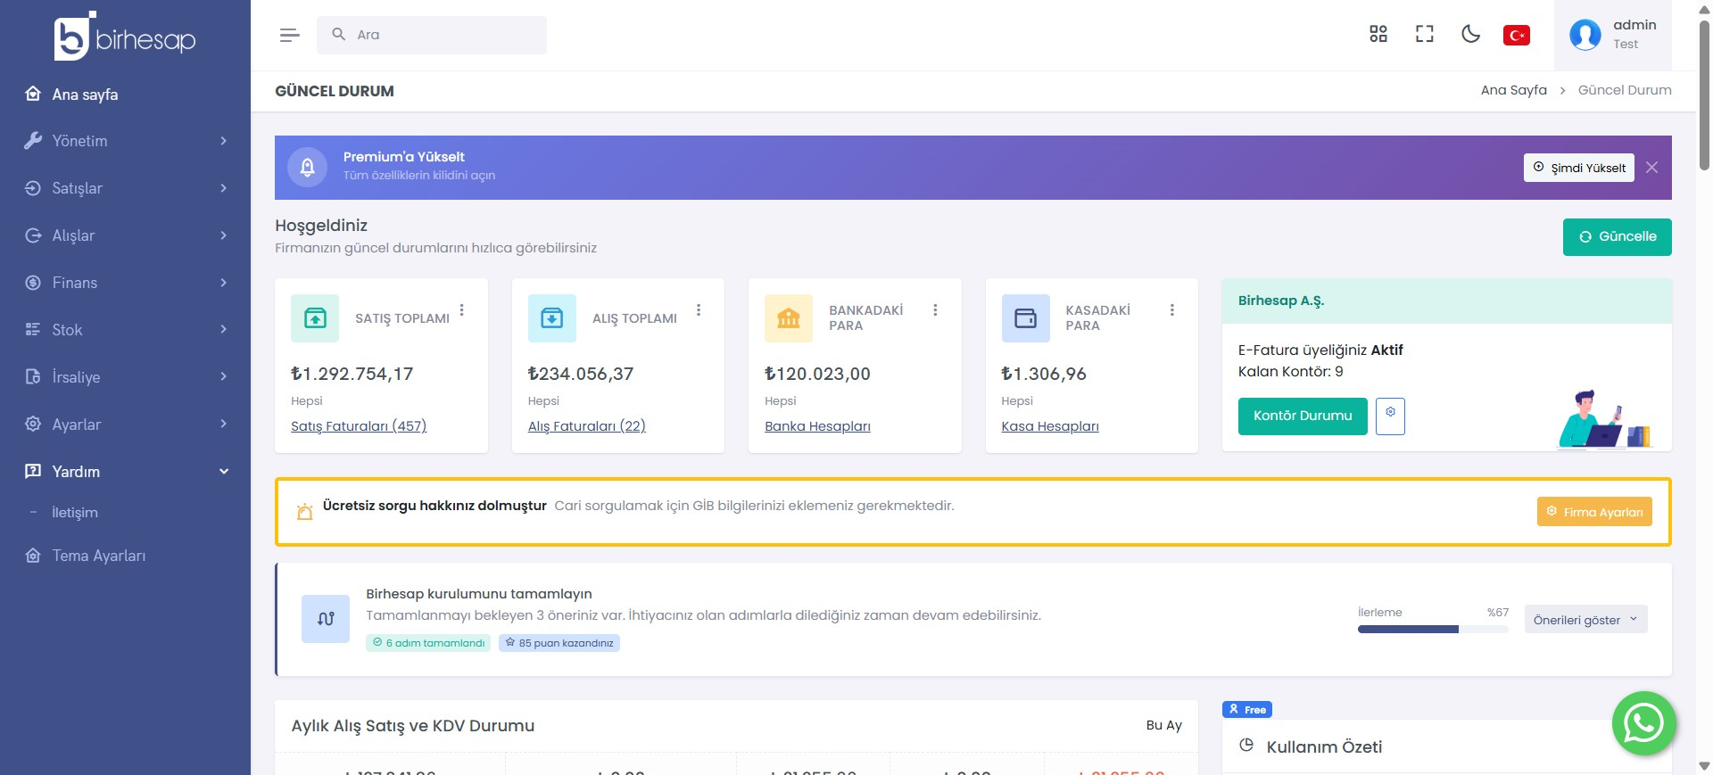Click the Şimdi Yükselt button

1579,168
